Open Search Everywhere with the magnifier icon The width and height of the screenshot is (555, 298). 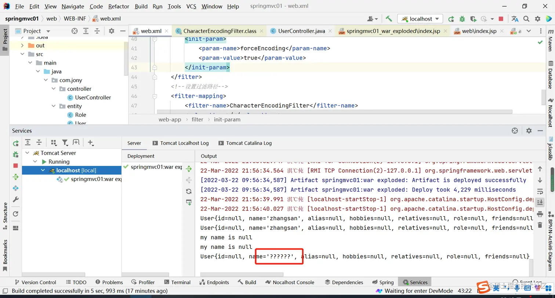tap(526, 19)
